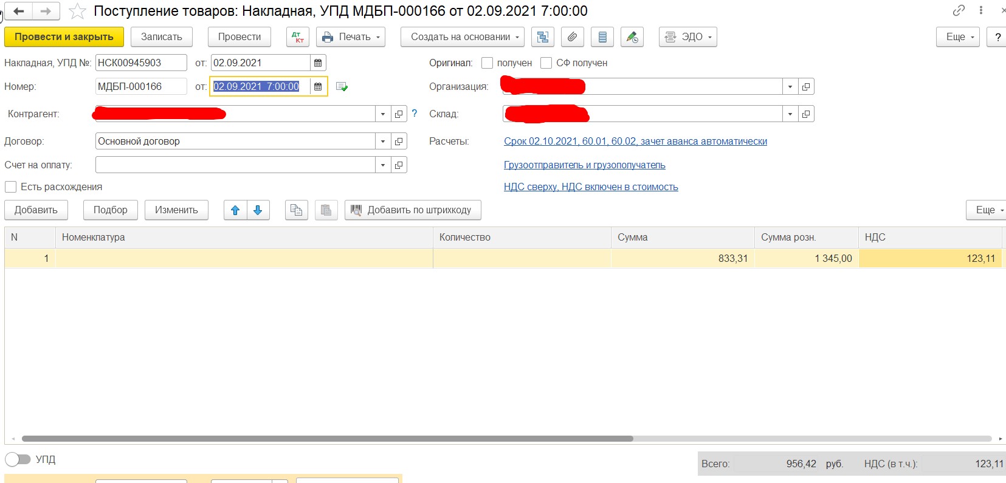Open the Контрагент dropdown list

pos(382,114)
